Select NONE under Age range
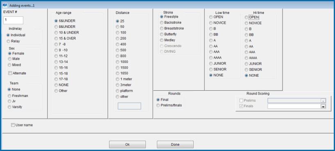 click(x=61, y=85)
